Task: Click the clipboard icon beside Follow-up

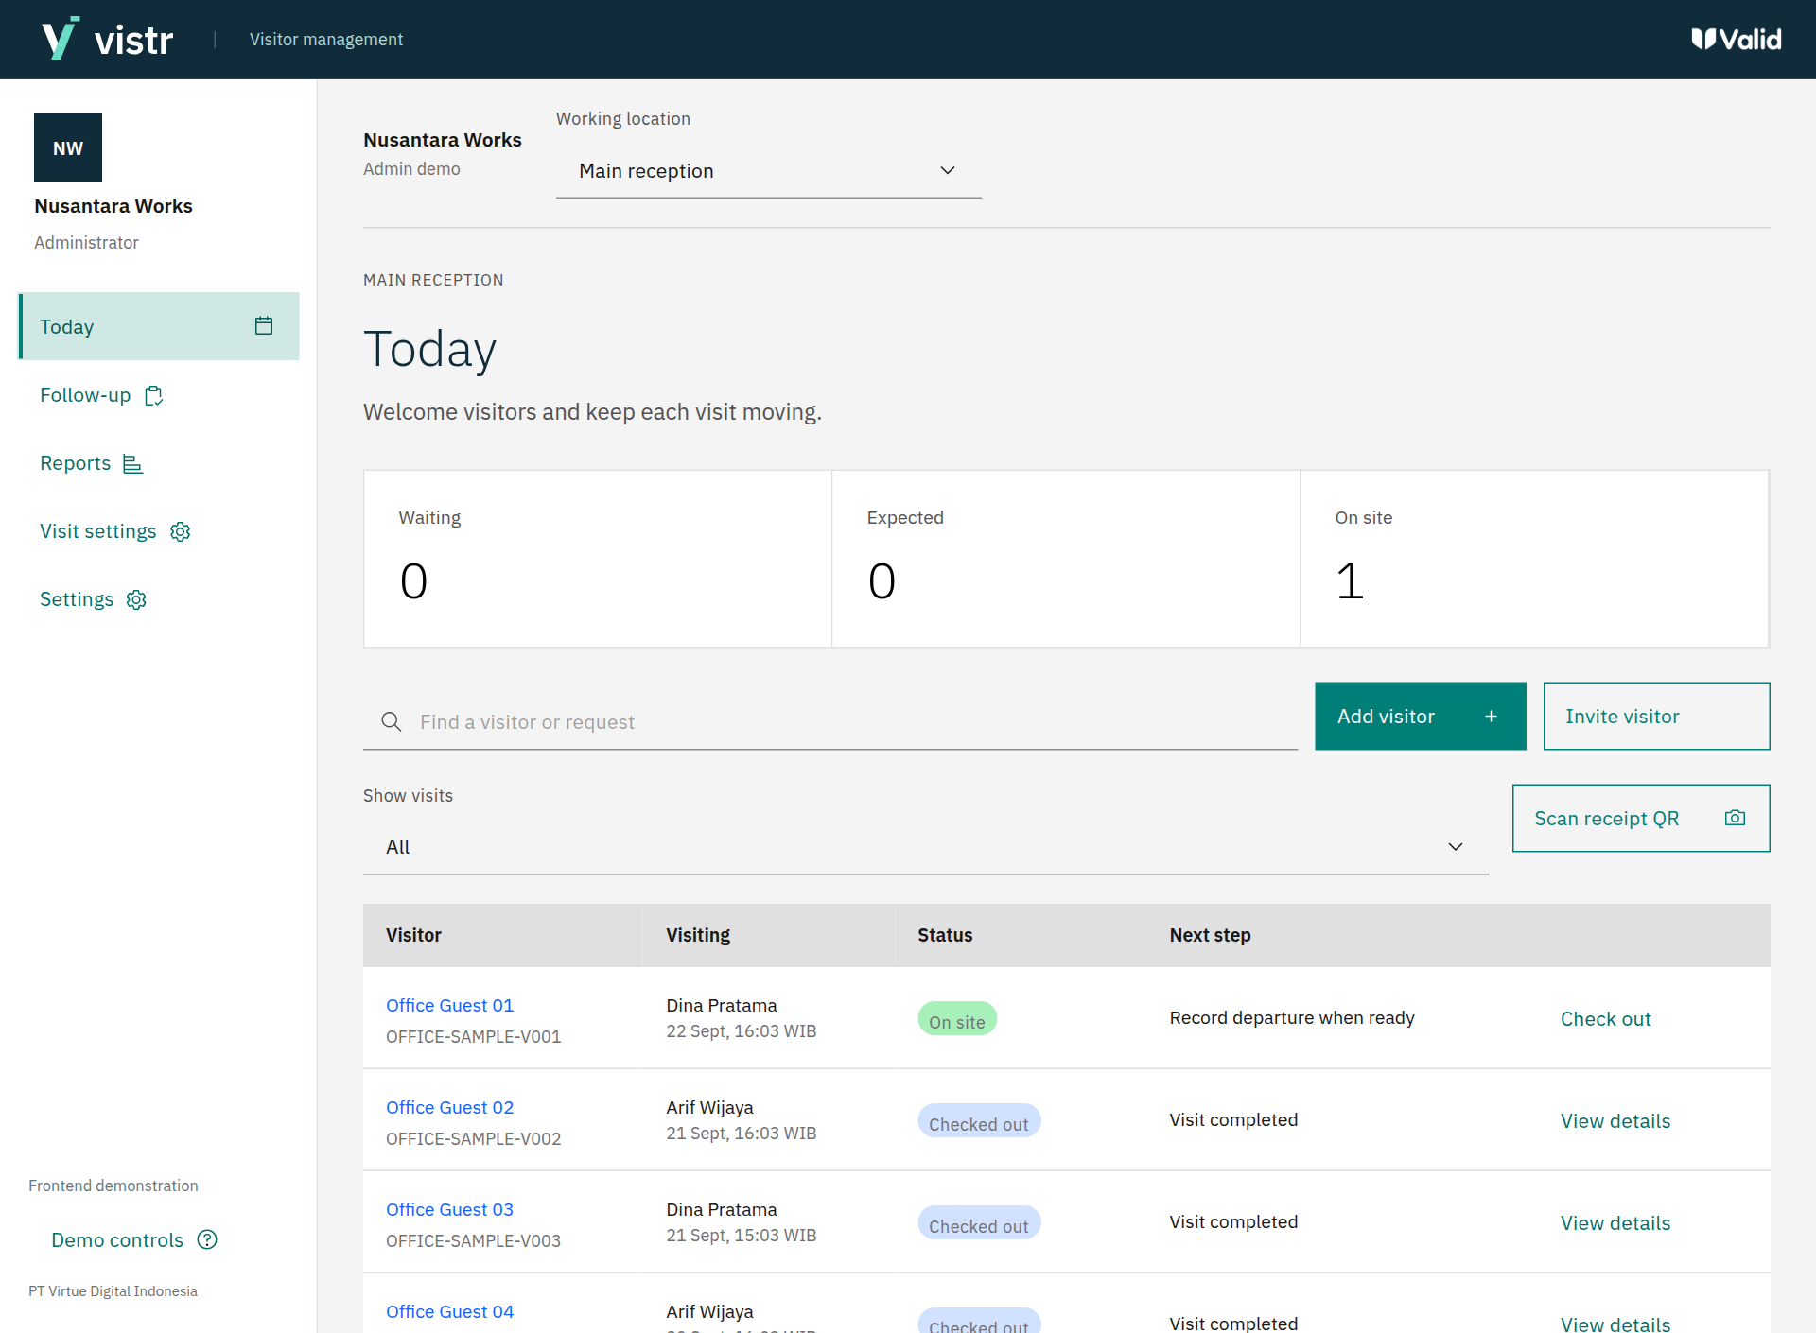Action: [x=154, y=395]
